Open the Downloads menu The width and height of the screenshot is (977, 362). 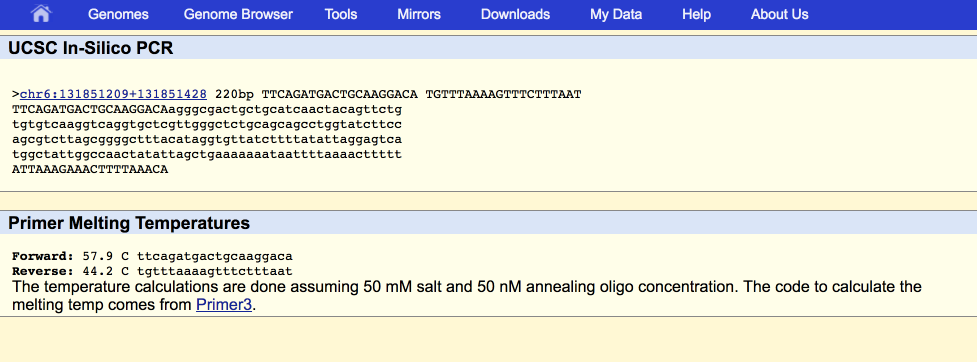tap(515, 14)
